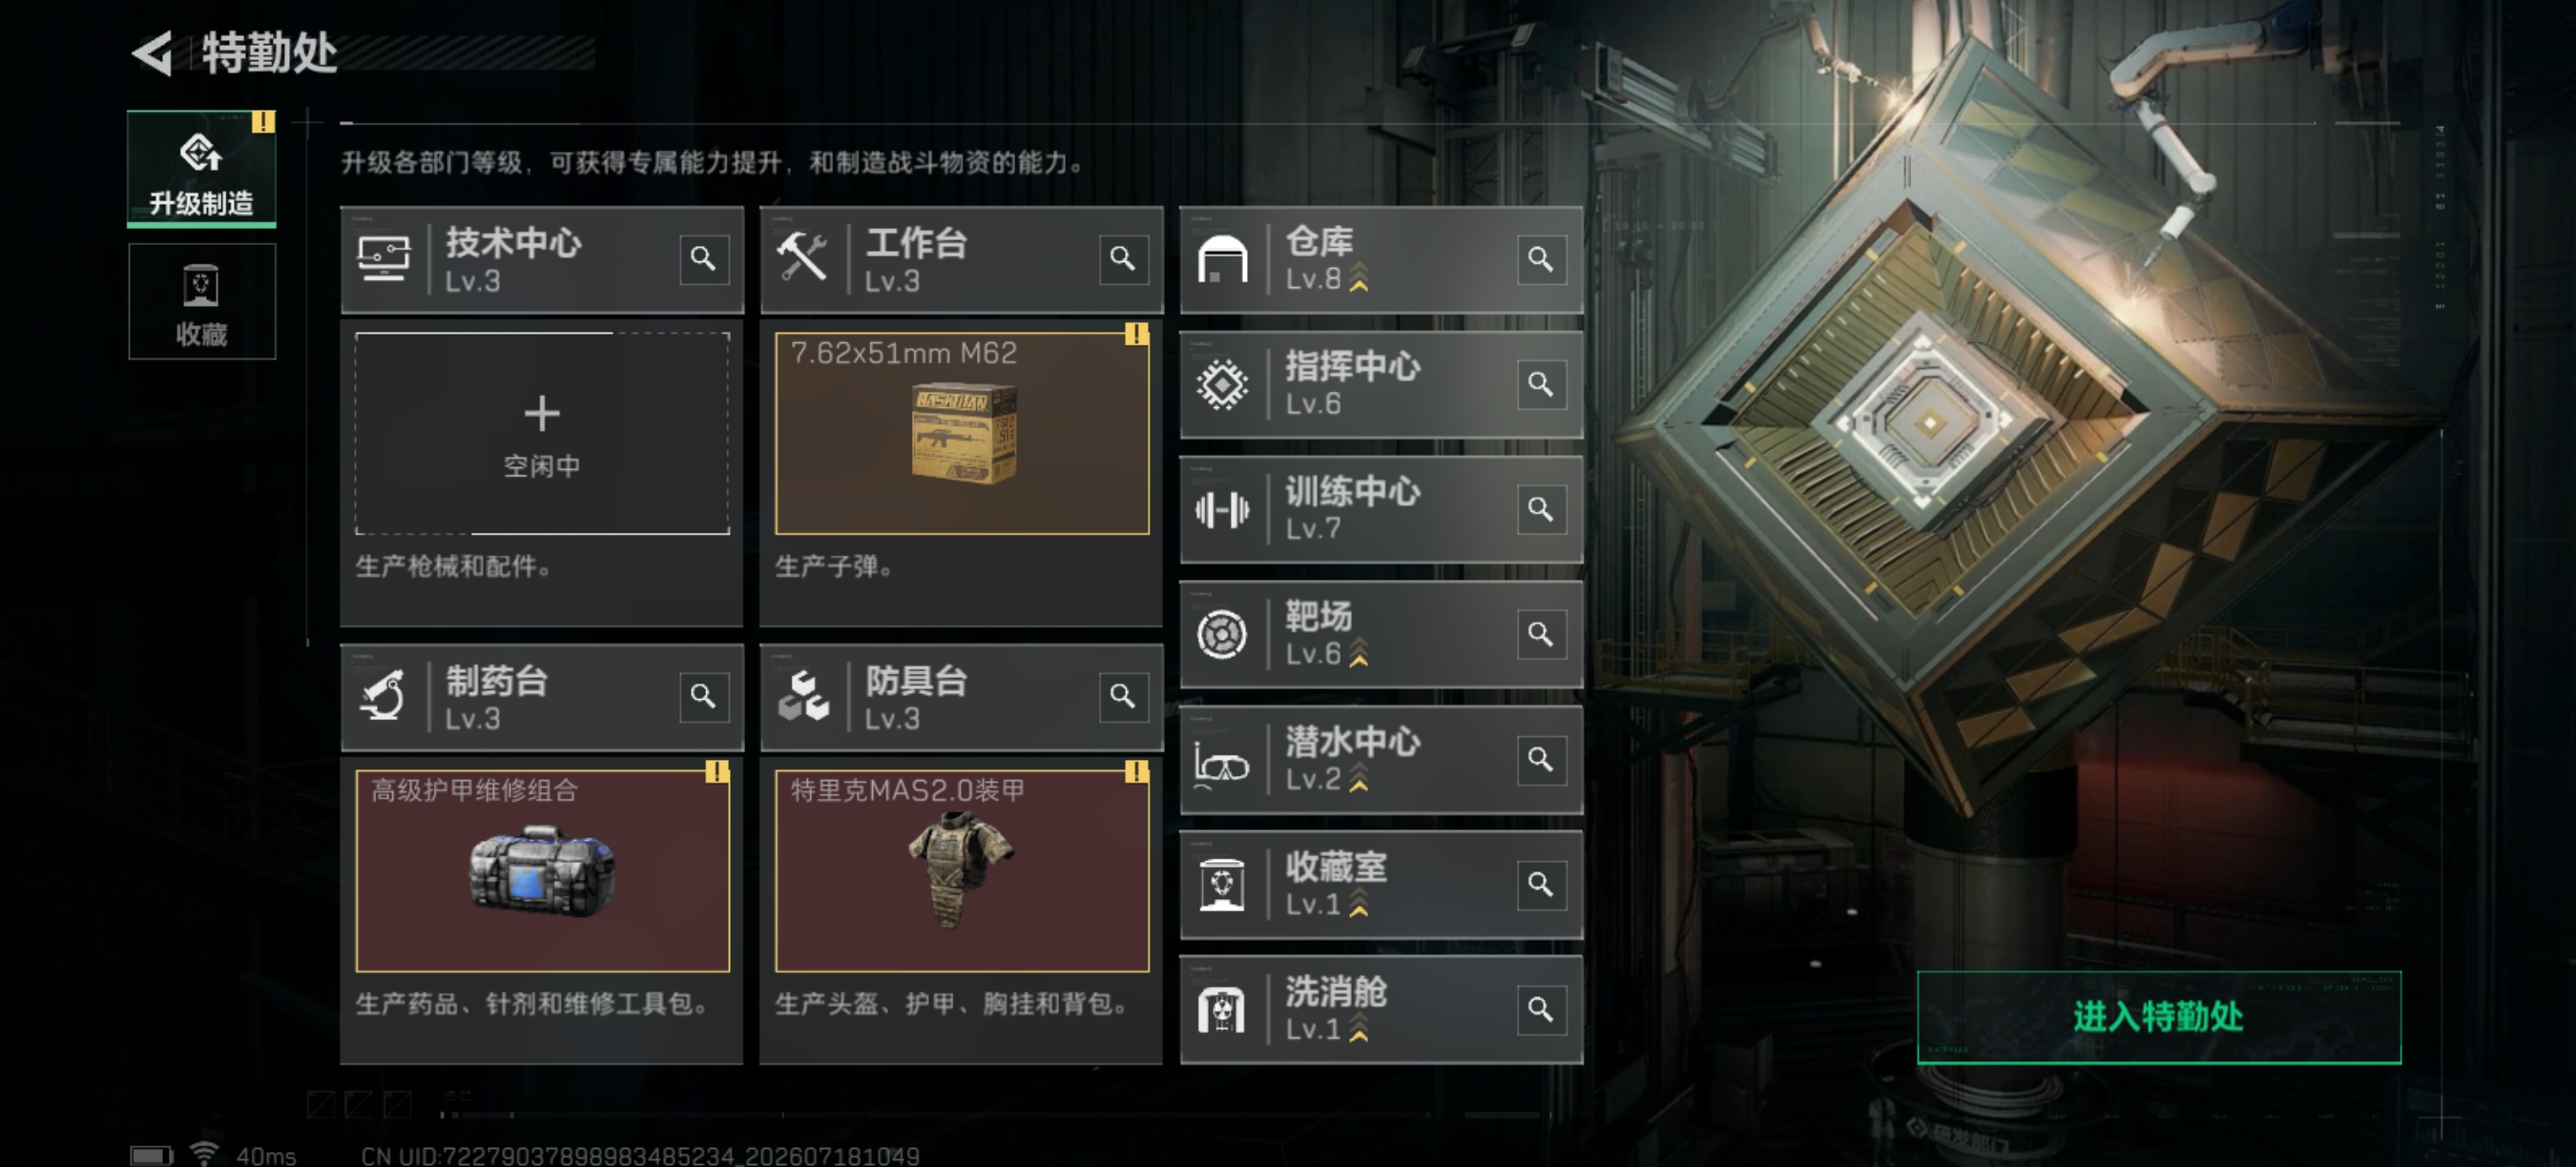The height and width of the screenshot is (1167, 2576).
Task: Switch to the 收藏 tab
Action: (201, 301)
